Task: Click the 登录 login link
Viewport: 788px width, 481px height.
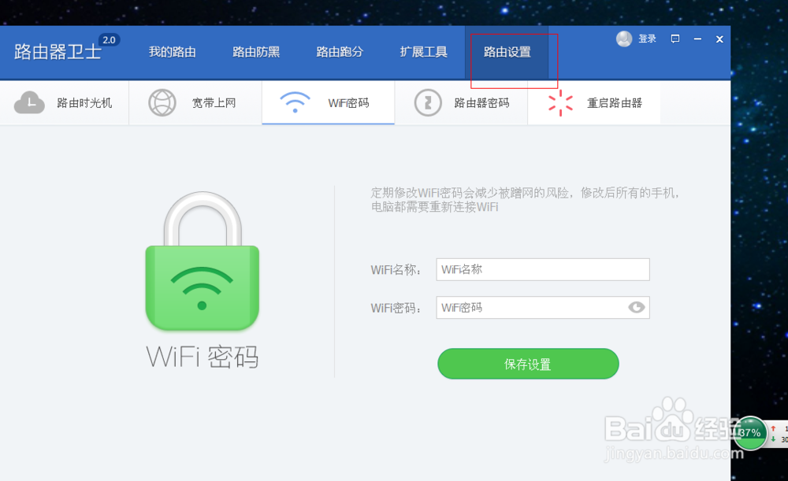Action: pos(647,39)
